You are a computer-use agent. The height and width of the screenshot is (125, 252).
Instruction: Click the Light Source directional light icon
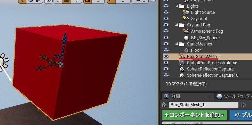click(x=186, y=12)
